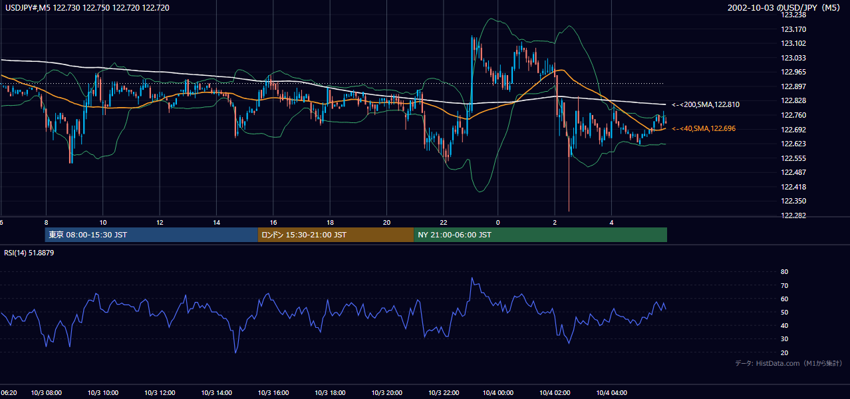Click the 10/3 22:00 time label
The height and width of the screenshot is (399, 850).
click(444, 393)
